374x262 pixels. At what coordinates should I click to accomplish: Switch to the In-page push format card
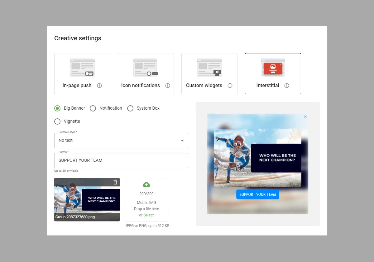point(82,74)
